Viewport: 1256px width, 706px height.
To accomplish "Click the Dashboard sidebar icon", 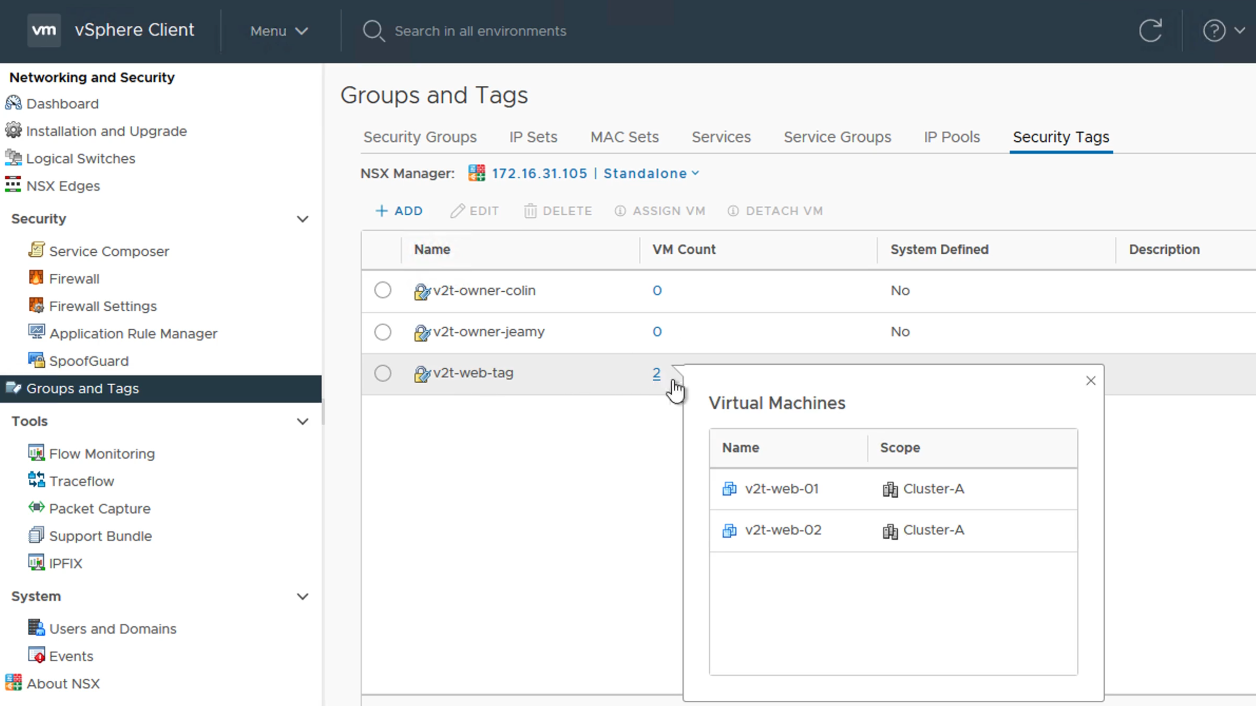I will 13,103.
